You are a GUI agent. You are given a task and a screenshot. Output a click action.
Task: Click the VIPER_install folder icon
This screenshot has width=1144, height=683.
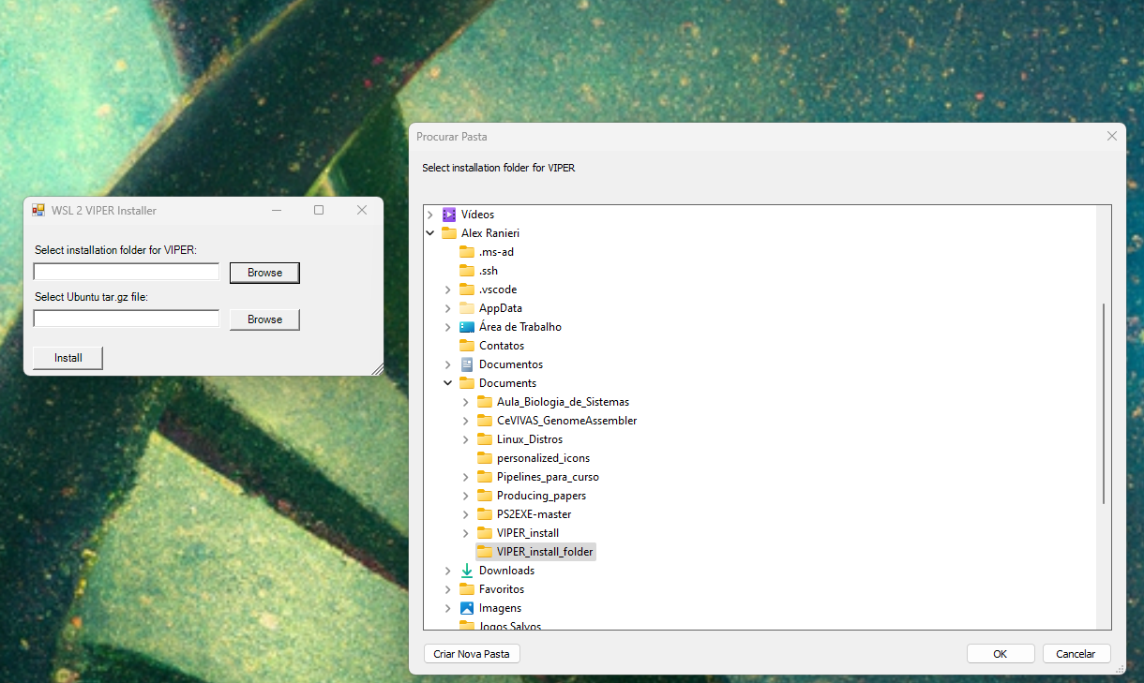484,533
